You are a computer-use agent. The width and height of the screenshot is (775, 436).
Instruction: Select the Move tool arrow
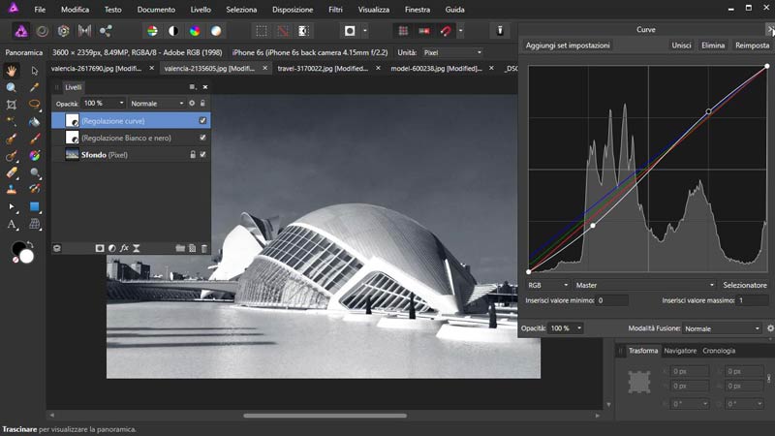[34, 71]
